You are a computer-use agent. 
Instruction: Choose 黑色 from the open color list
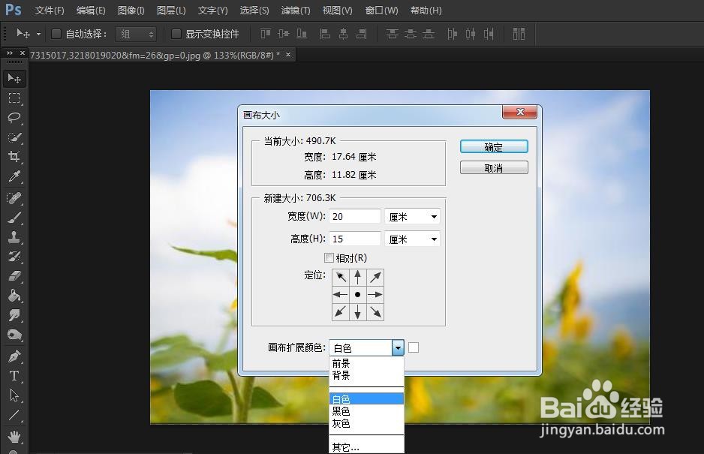(341, 410)
